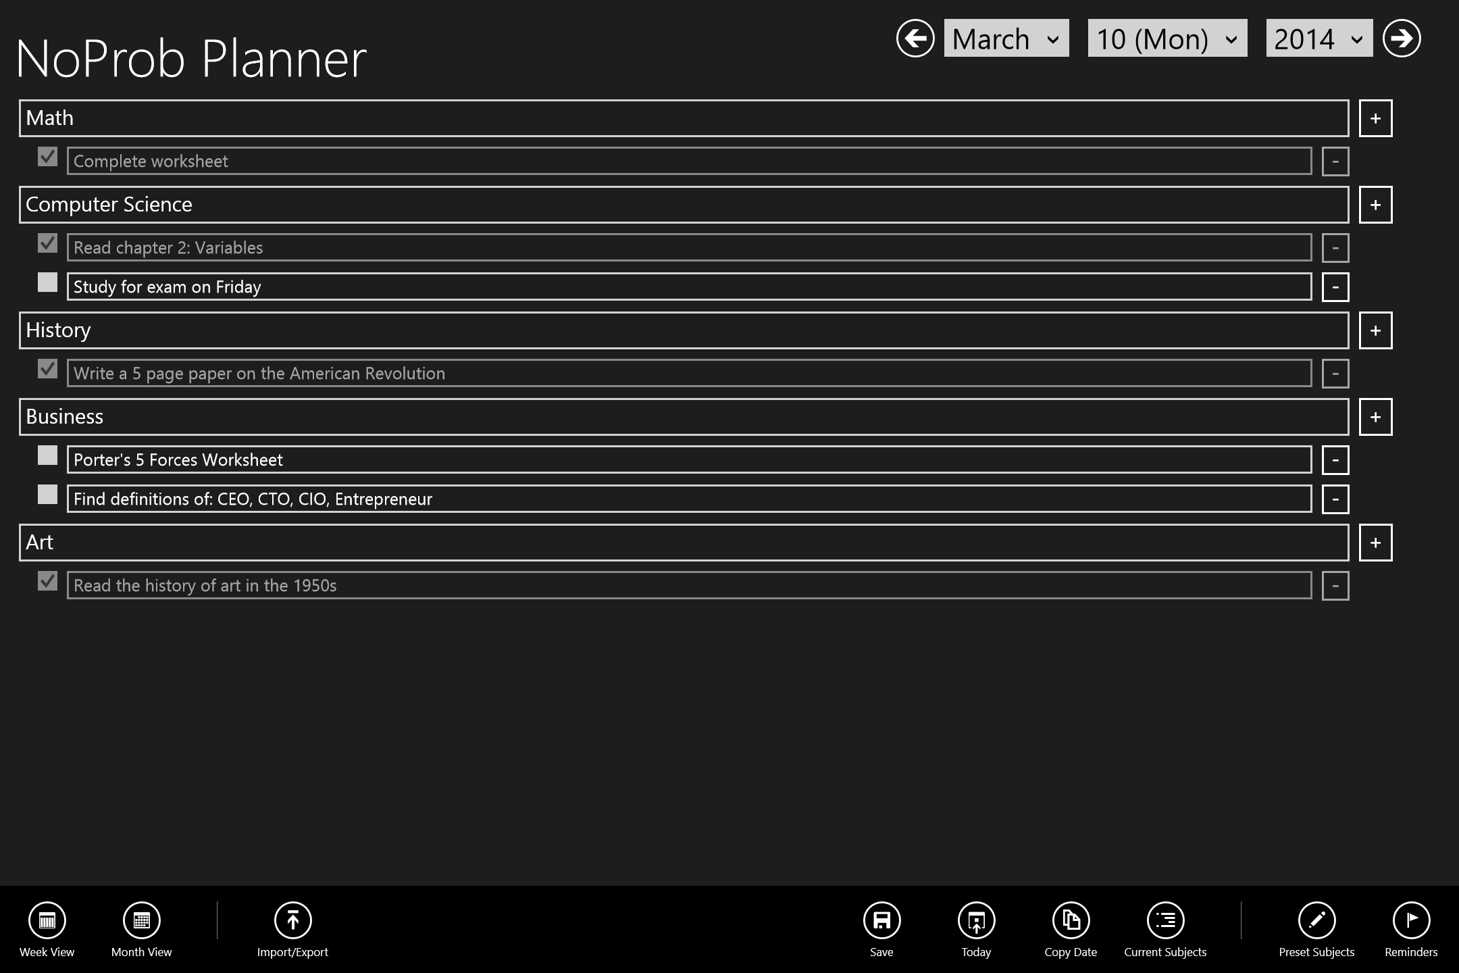1459x973 pixels.
Task: Click the Save icon
Action: (x=881, y=920)
